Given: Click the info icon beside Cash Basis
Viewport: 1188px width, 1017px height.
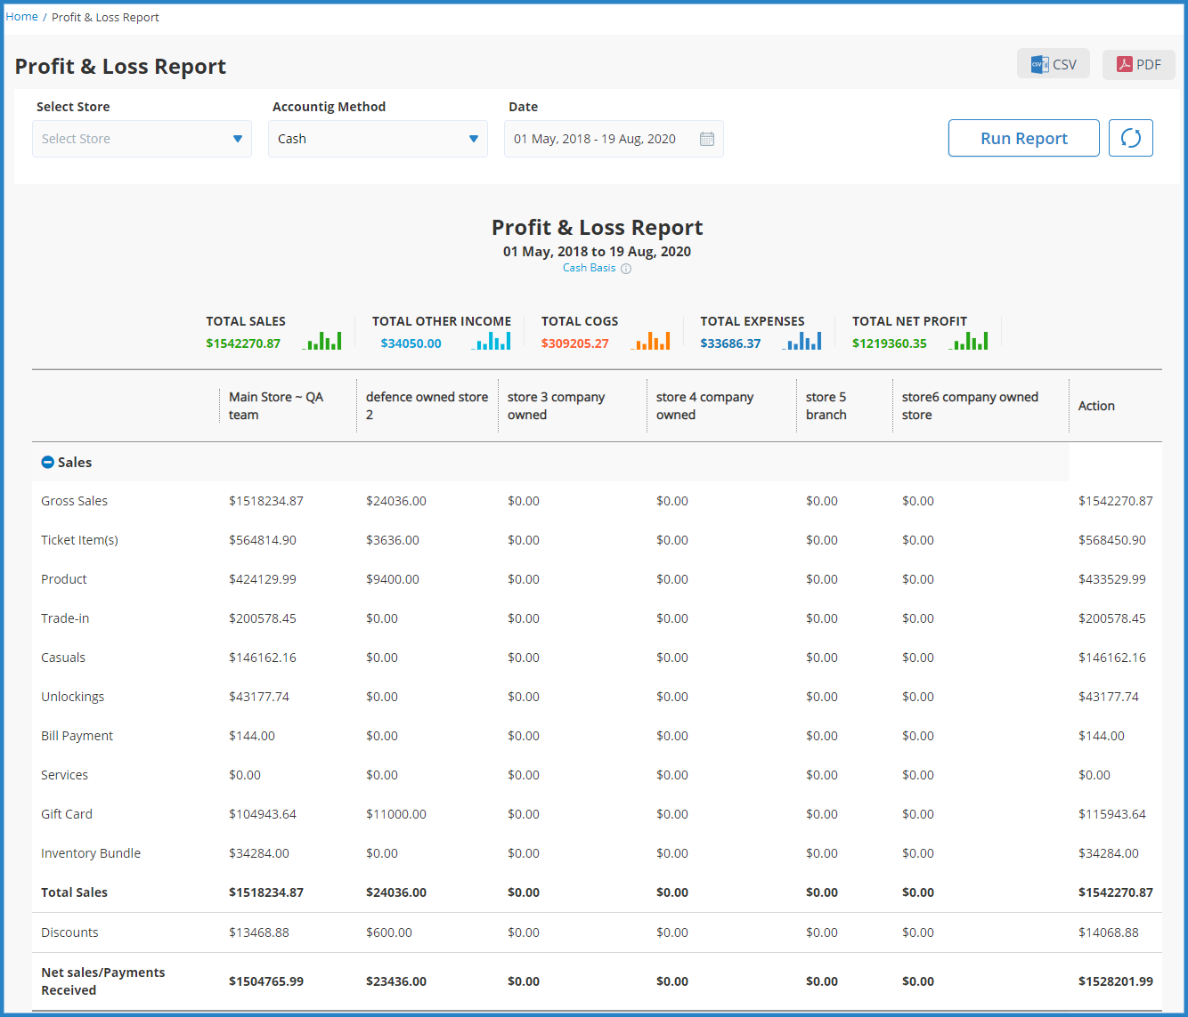Looking at the screenshot, I should pyautogui.click(x=626, y=269).
